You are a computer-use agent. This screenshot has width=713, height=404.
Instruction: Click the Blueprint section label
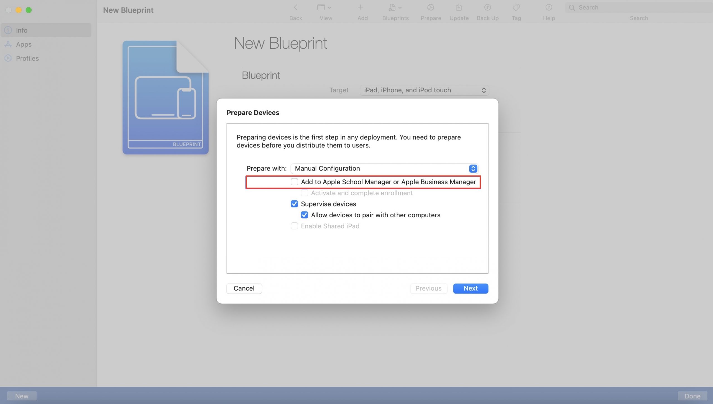coord(261,75)
